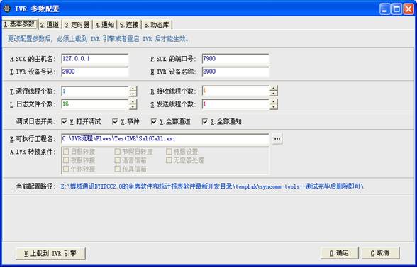417x268 pixels.
Task: Click the 取消 button
Action: (x=380, y=253)
